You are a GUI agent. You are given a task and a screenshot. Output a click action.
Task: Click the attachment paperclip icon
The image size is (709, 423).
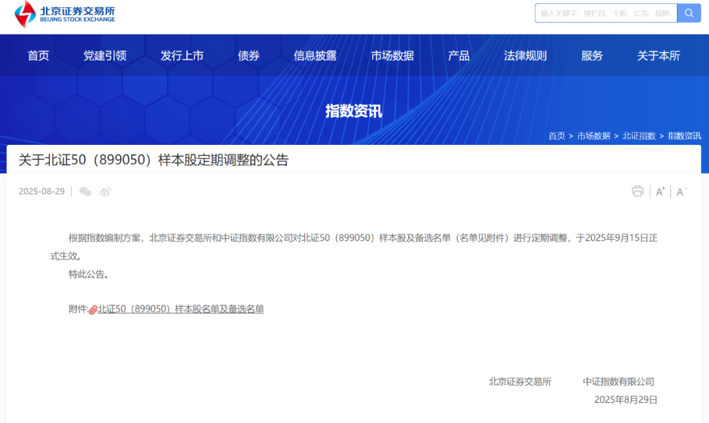(x=94, y=308)
